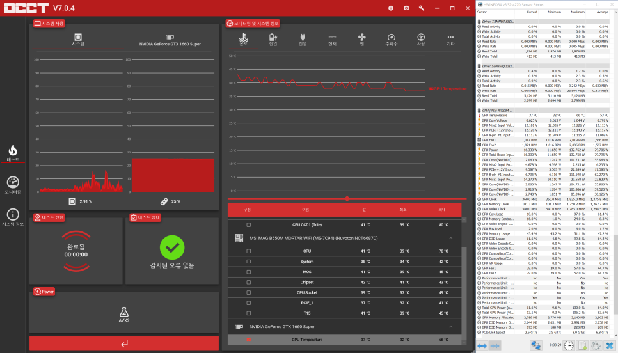
Task: Toggle the CPU temperature row checkbox
Action: click(248, 251)
